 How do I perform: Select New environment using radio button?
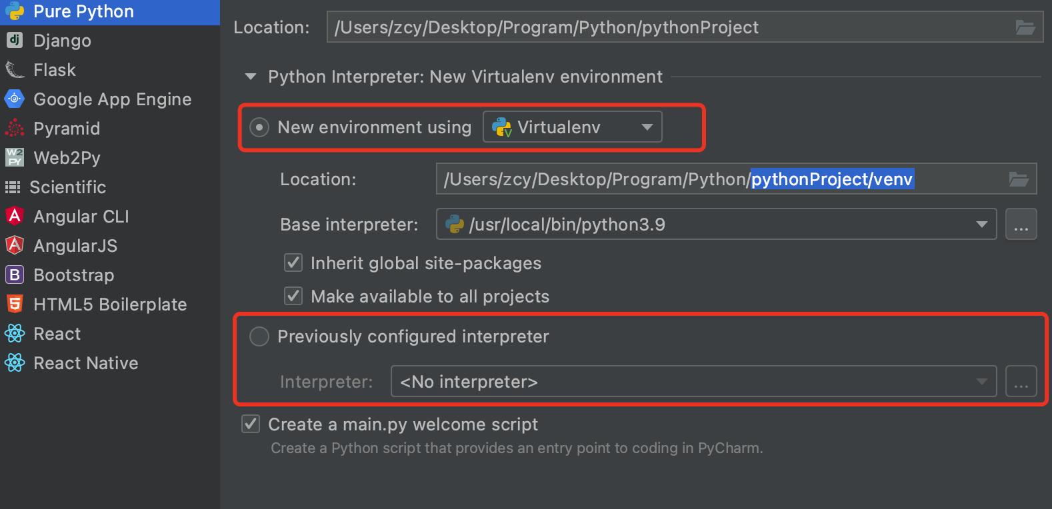point(259,127)
